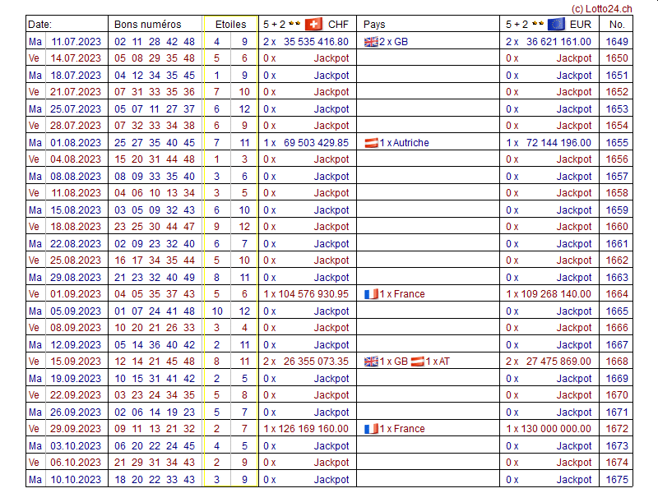This screenshot has height=493, width=658.
Task: Select draw number 1649
Action: (x=616, y=41)
